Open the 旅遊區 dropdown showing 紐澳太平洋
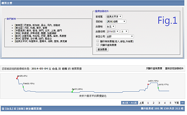 pos(114,17)
